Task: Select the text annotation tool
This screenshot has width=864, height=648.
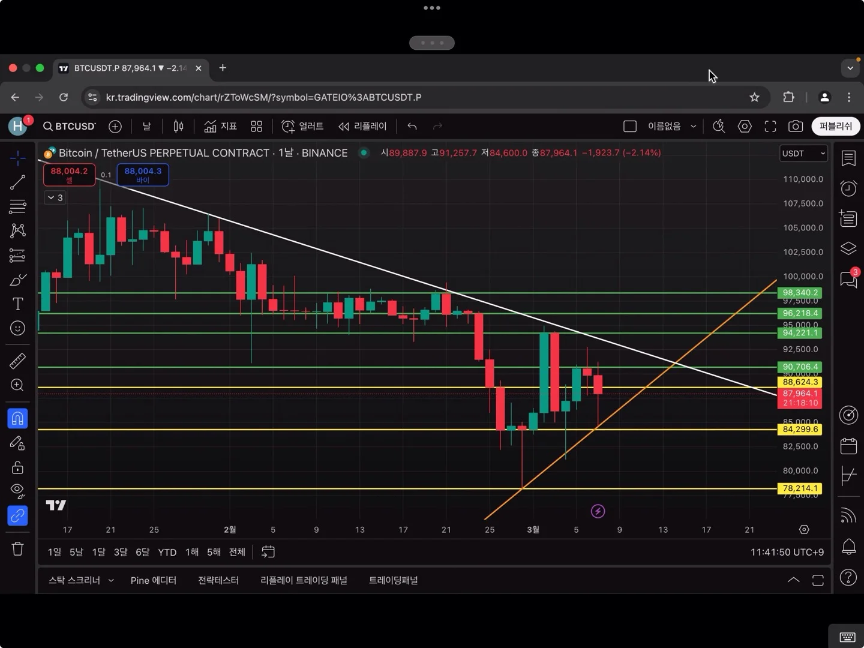Action: click(x=17, y=304)
